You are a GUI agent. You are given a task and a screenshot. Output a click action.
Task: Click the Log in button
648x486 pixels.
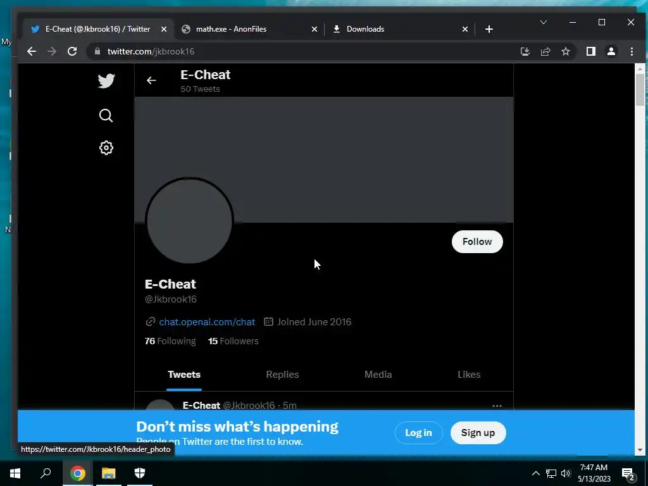tap(419, 433)
